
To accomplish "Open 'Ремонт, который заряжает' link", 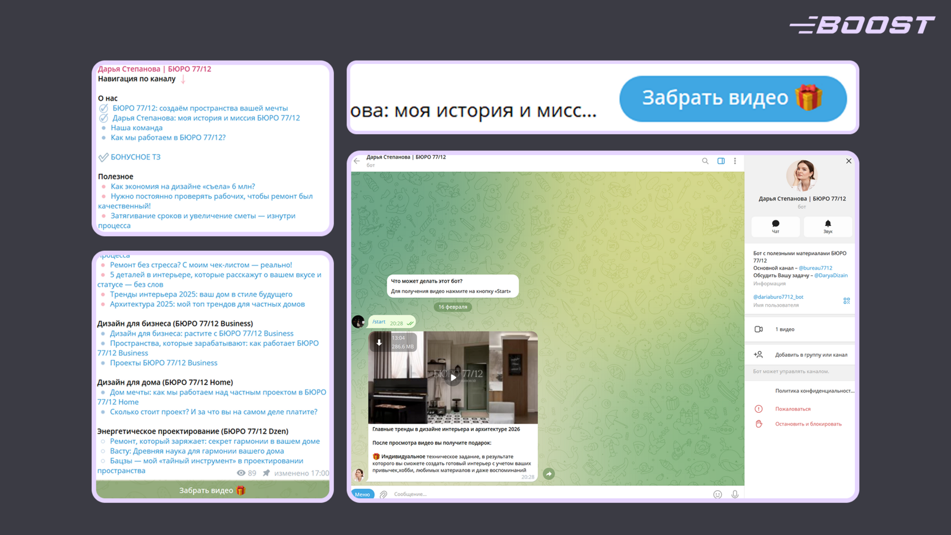I will pyautogui.click(x=215, y=442).
